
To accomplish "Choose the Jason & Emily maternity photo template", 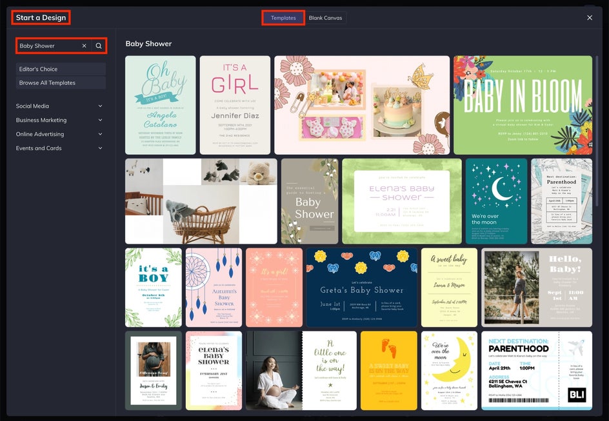I will (154, 371).
